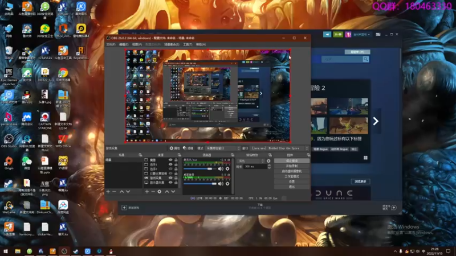Move scene up with arrow button
This screenshot has width=456, height=256.
coord(121,192)
